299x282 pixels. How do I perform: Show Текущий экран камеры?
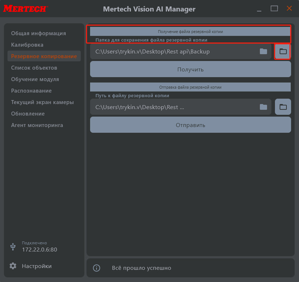click(42, 102)
